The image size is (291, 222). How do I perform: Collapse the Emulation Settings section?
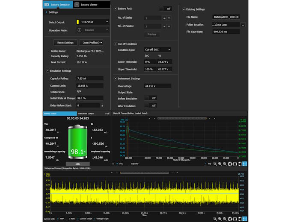[x=48, y=71]
